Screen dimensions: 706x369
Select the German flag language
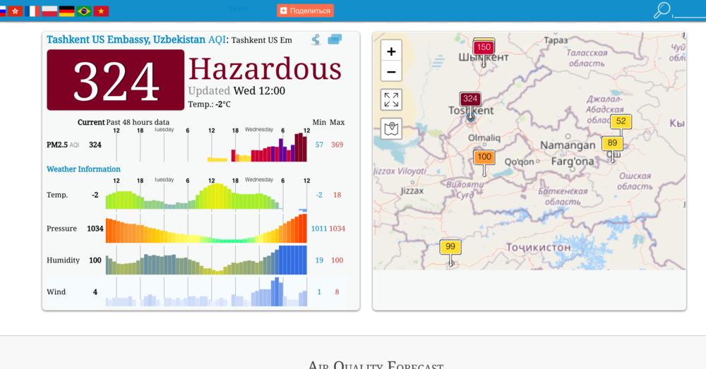tap(66, 11)
